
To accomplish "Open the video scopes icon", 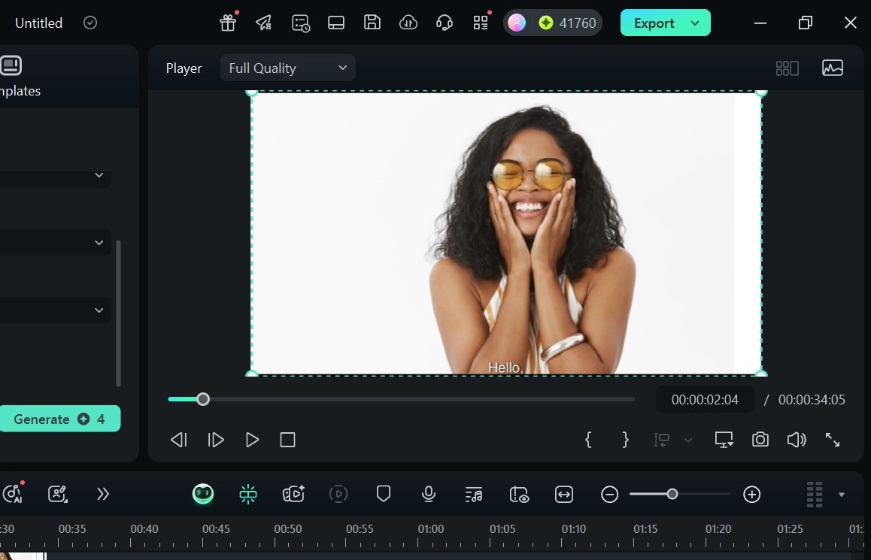I will pos(832,68).
